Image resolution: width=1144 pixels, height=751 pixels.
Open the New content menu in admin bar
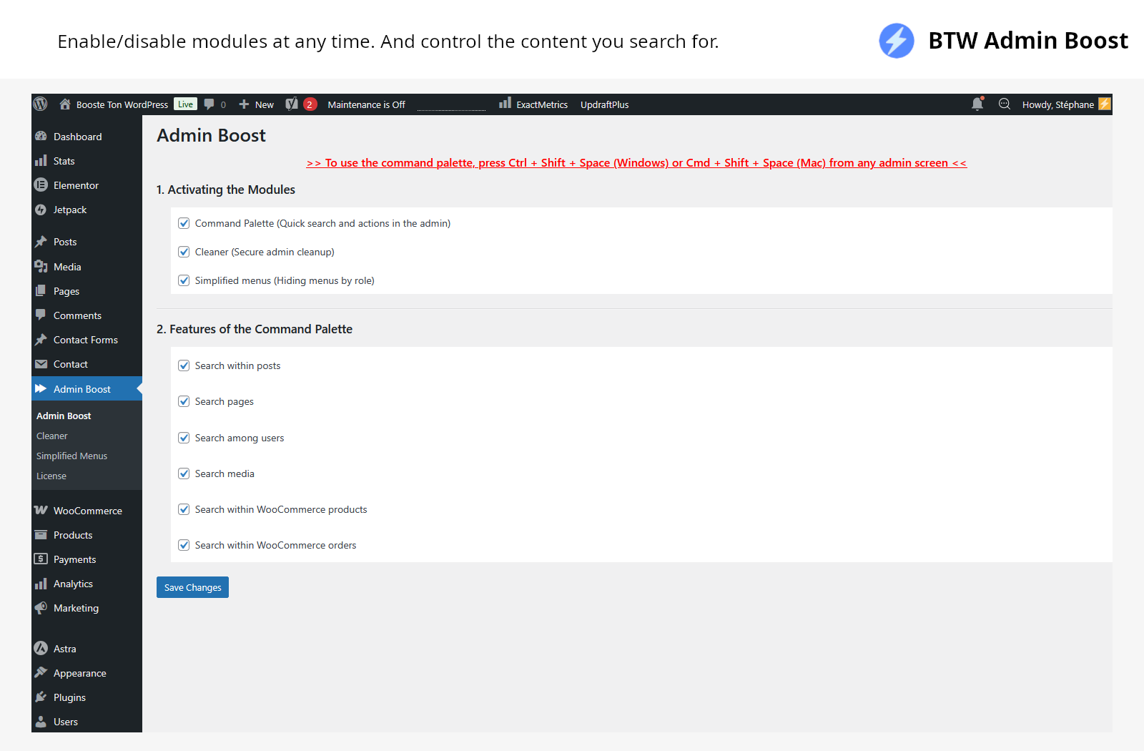(x=256, y=104)
